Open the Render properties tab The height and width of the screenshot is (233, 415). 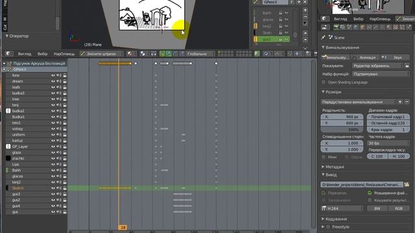tap(336, 27)
